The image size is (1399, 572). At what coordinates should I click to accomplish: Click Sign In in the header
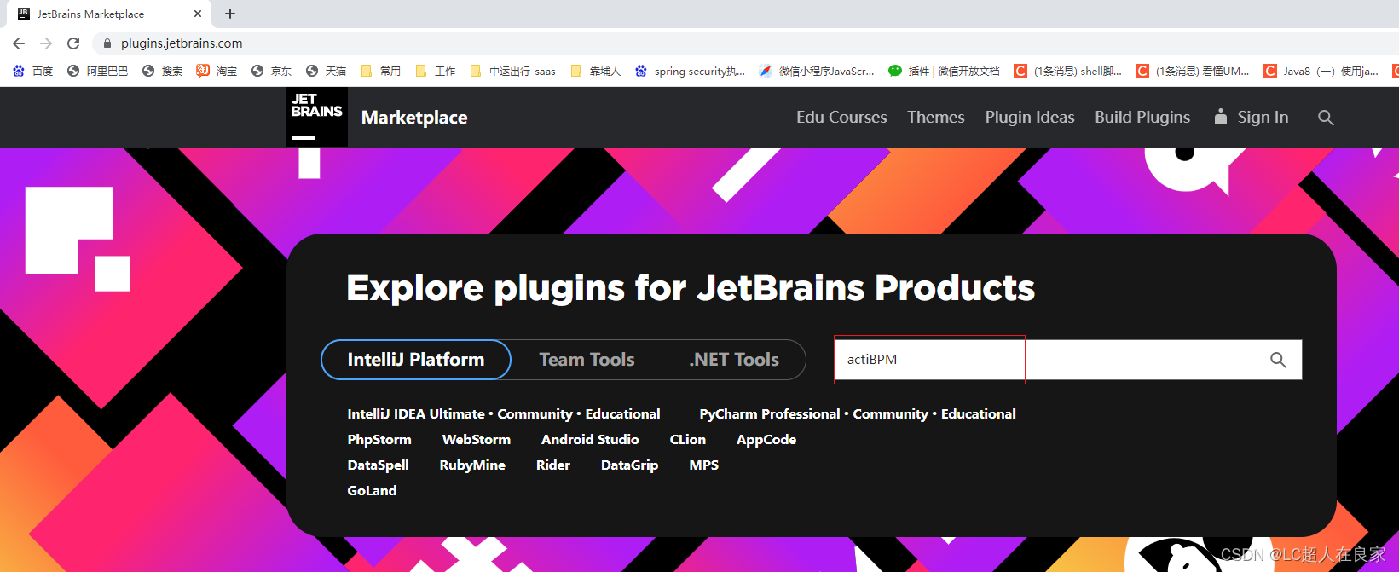pos(1252,118)
